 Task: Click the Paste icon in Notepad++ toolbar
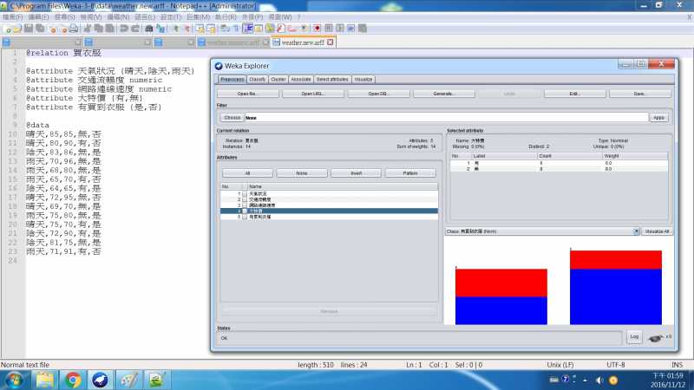(109, 29)
